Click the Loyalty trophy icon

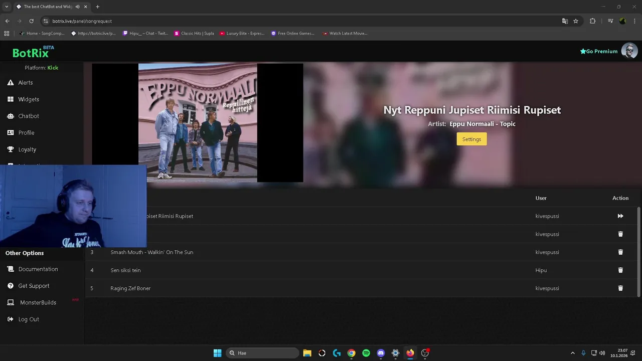[x=11, y=149]
